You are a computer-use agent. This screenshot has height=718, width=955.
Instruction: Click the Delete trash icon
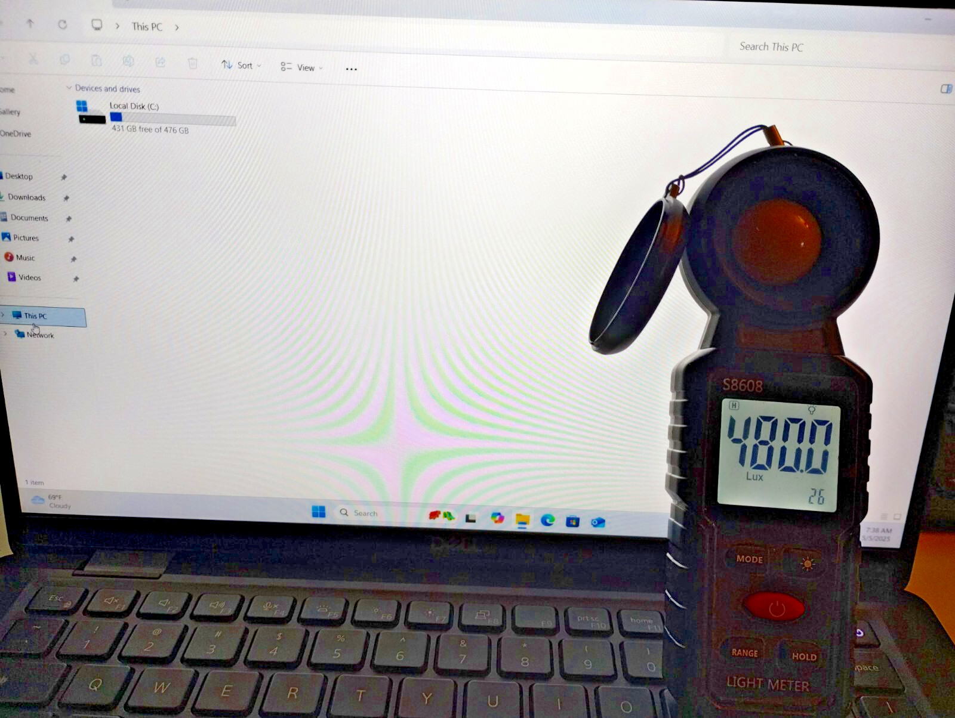(192, 63)
